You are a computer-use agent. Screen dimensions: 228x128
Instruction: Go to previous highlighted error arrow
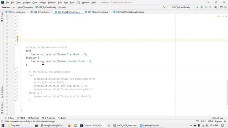click(223, 16)
